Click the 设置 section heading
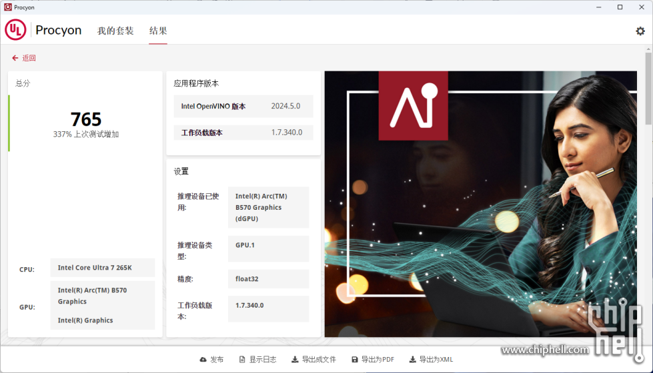Screen dimensions: 653x373 [x=181, y=171]
